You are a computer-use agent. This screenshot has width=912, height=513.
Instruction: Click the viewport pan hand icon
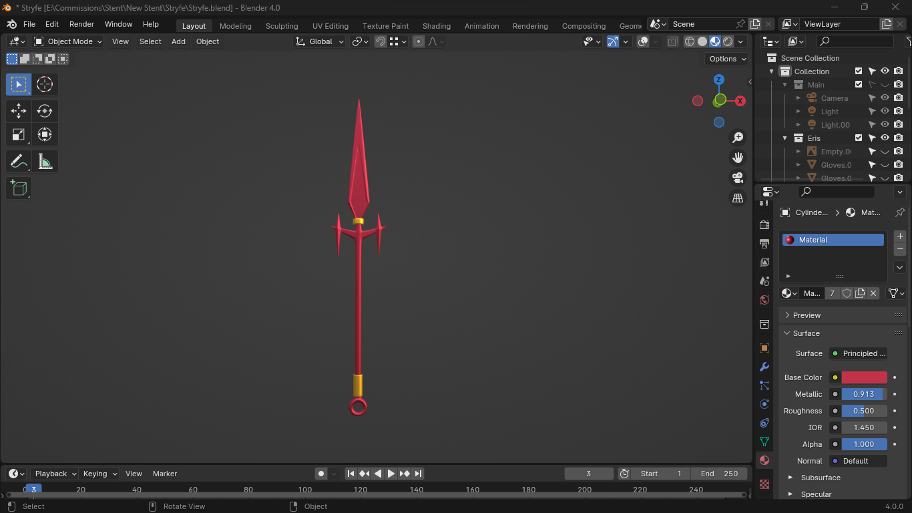738,158
